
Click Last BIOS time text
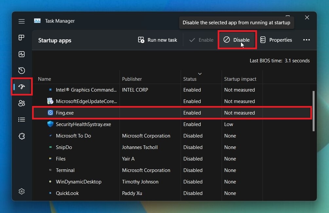(280, 61)
